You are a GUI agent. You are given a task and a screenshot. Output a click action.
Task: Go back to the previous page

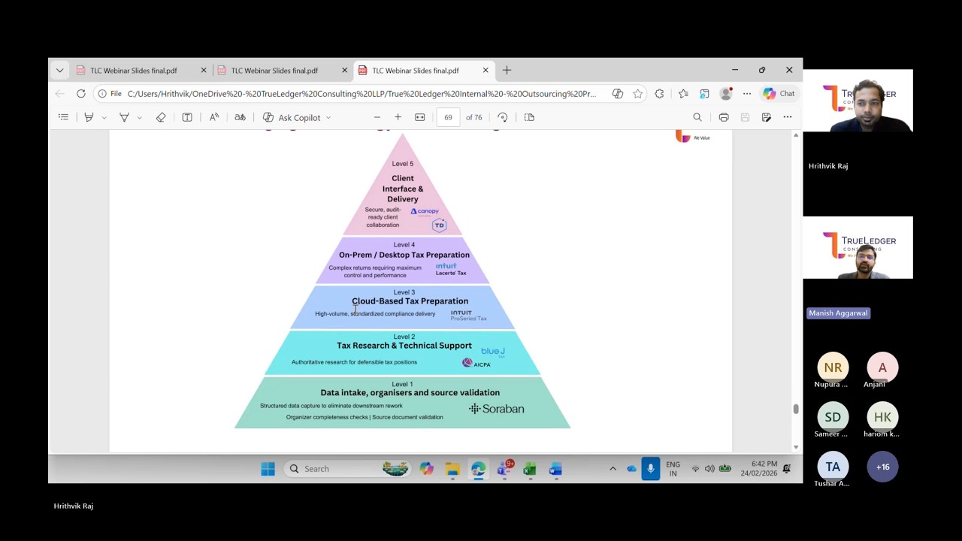(x=59, y=94)
